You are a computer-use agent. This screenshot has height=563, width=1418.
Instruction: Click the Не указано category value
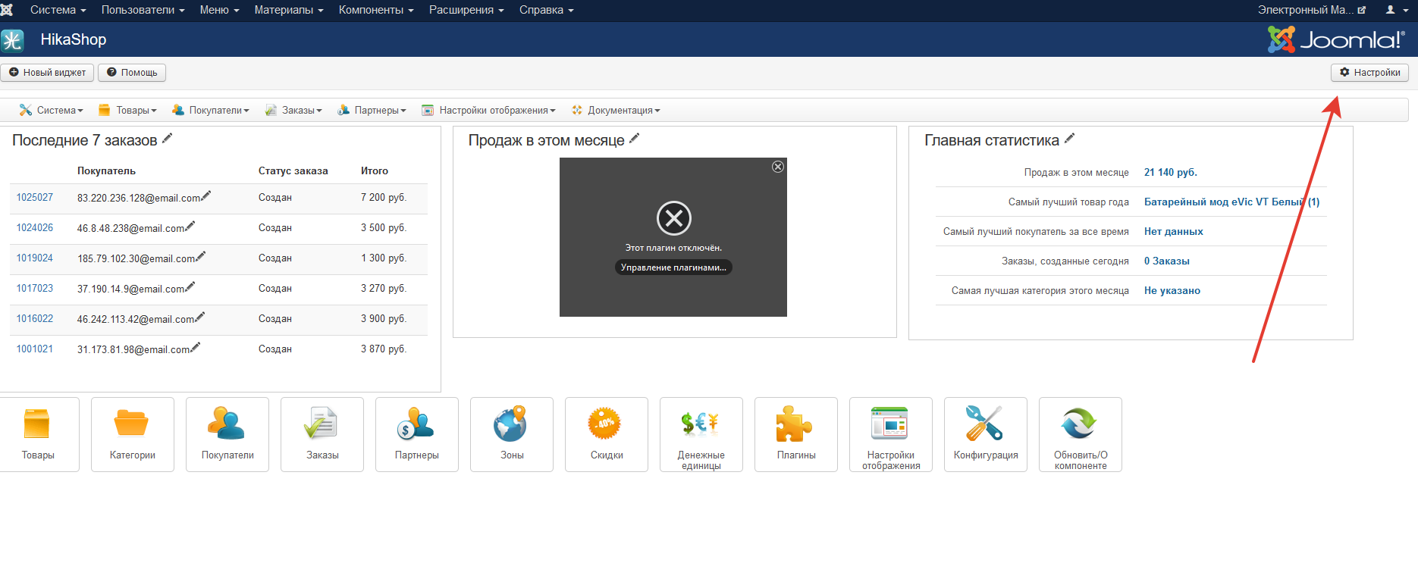(x=1172, y=290)
